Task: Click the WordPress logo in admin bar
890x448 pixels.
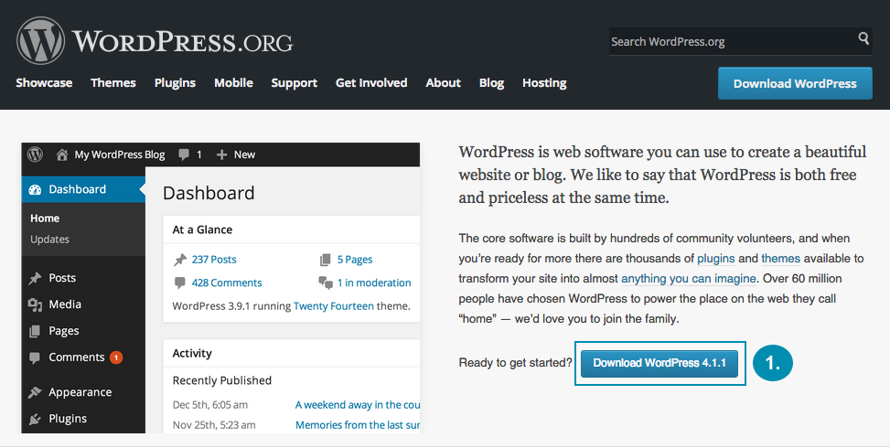Action: [x=36, y=155]
